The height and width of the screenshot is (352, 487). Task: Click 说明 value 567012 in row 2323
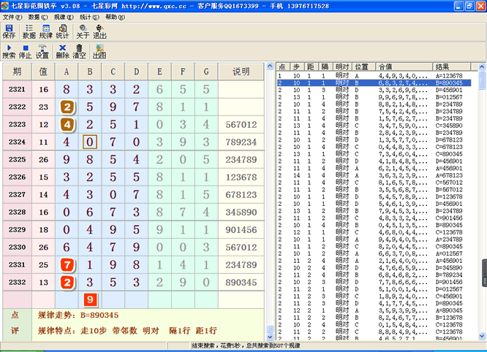pyautogui.click(x=241, y=125)
